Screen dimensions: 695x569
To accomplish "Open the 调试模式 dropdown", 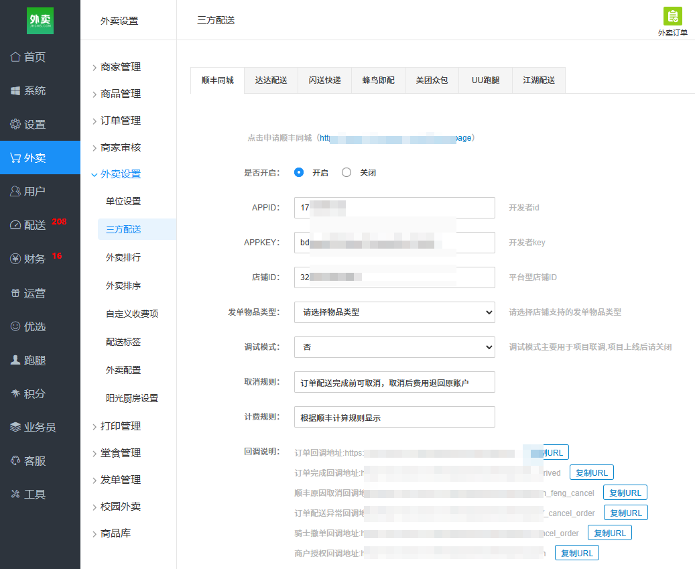I will point(395,347).
